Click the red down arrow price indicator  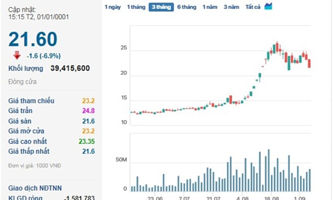[17, 55]
